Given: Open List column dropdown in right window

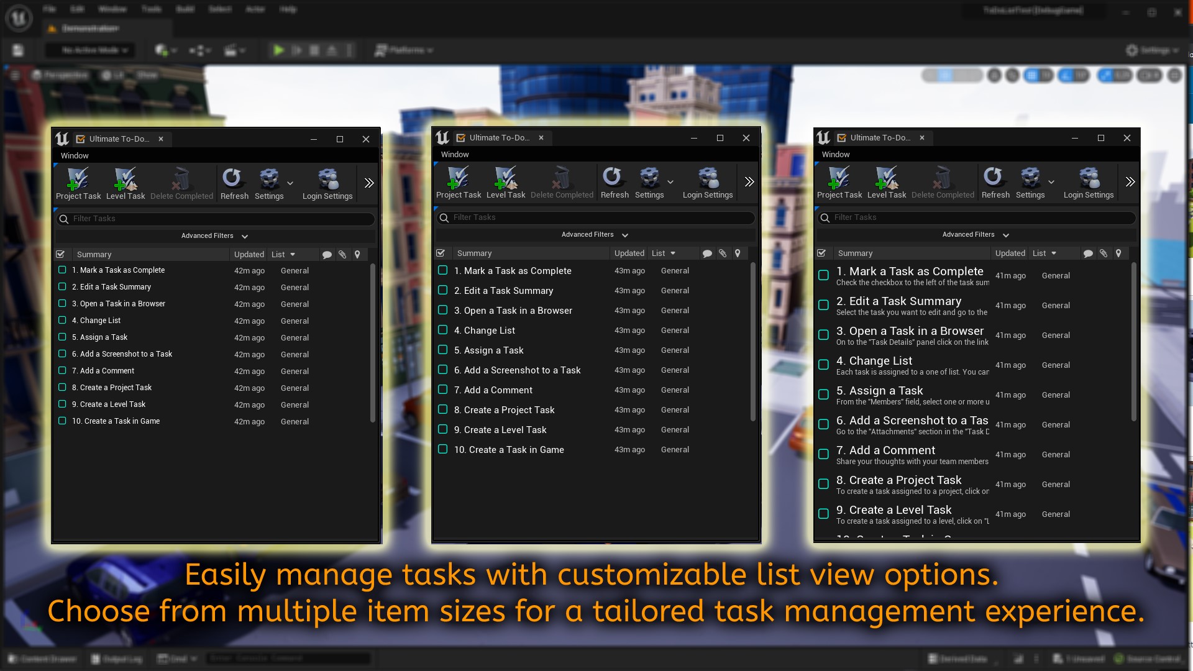Looking at the screenshot, I should [1044, 253].
